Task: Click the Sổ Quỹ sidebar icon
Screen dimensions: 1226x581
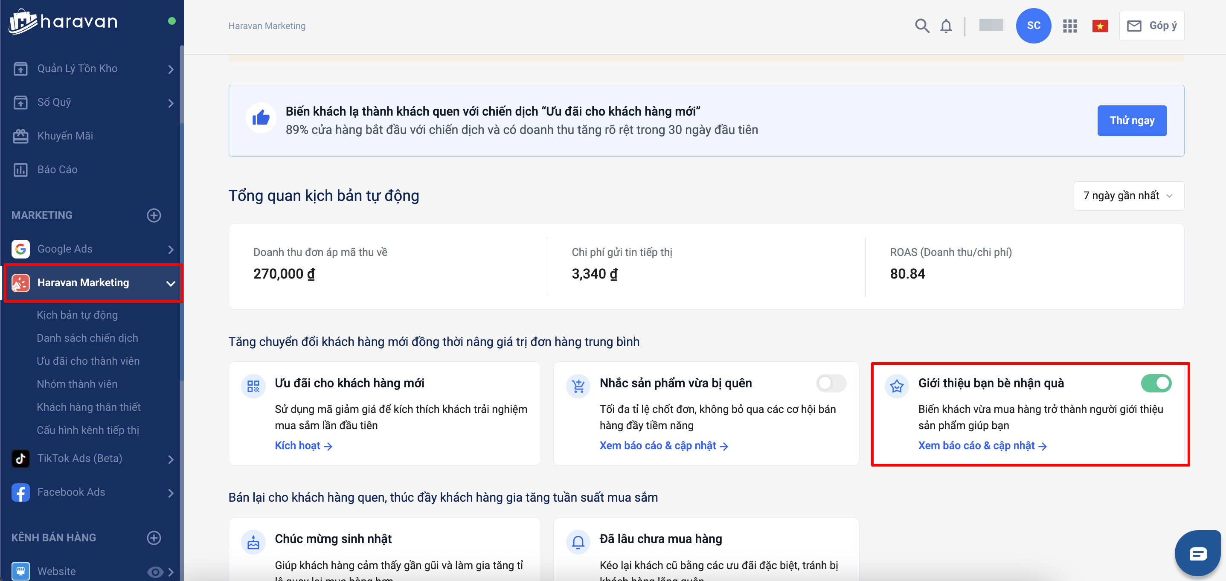Action: coord(20,102)
